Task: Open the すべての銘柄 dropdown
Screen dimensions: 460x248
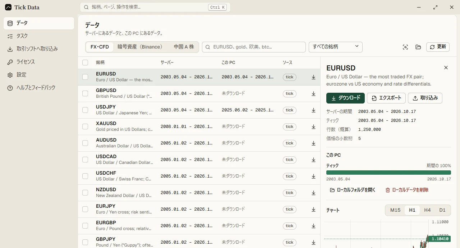Action: pos(336,47)
